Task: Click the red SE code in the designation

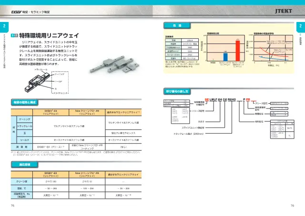Action: [x=206, y=99]
